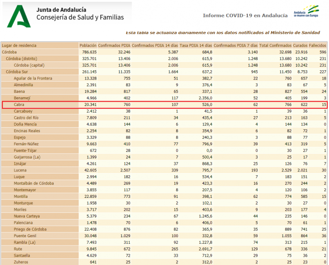Select the Fallecidos column header
Viewport: 329px width, 265px height.
click(318, 45)
